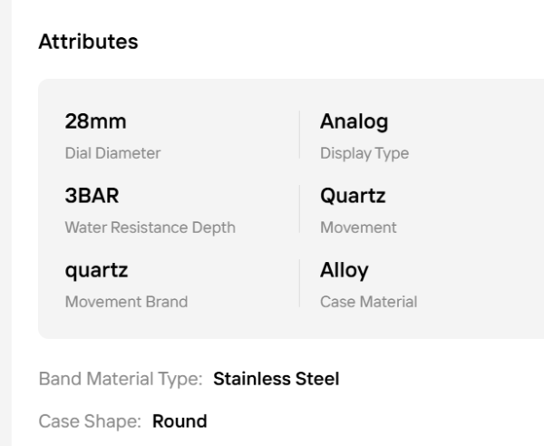Click the Attributes section heading
This screenshot has height=446, width=544.
[88, 43]
